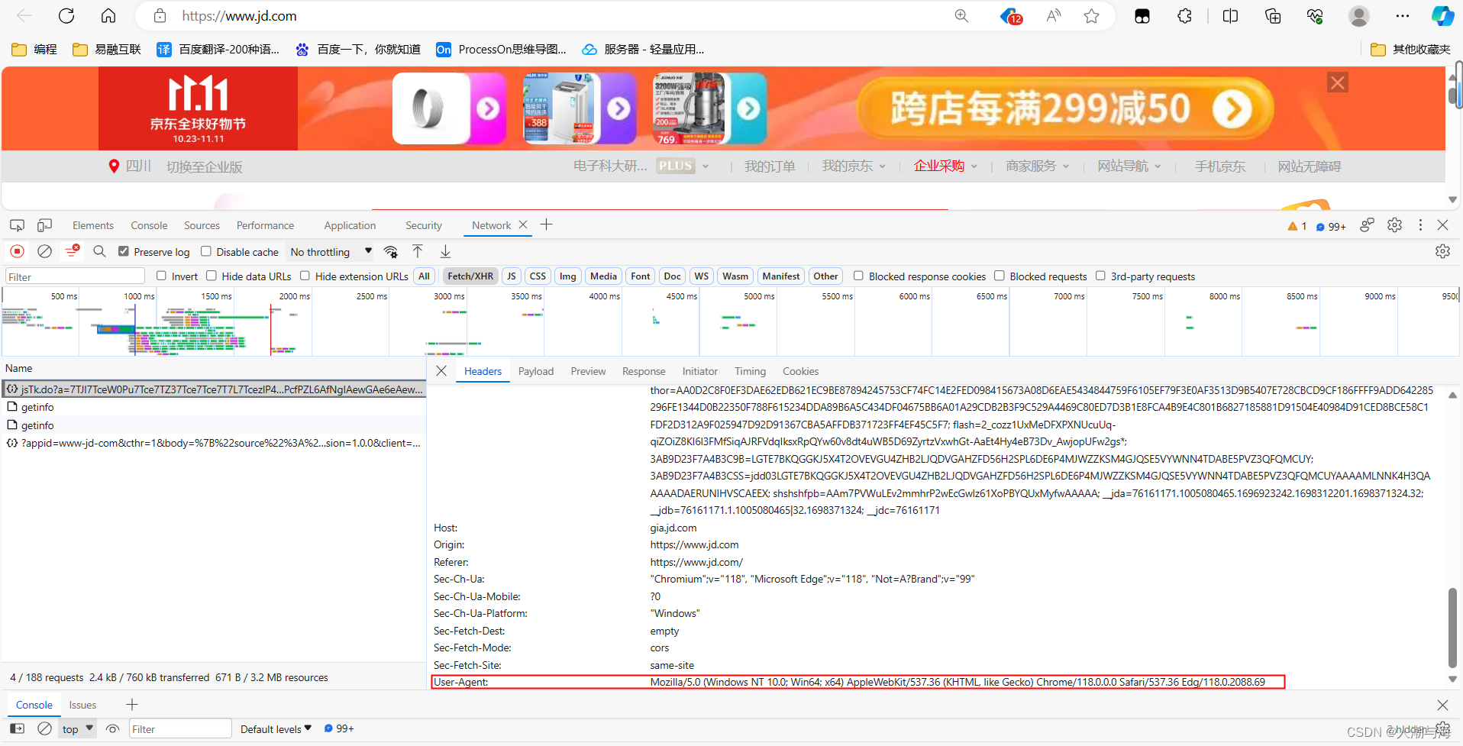
Task: Open DevTools settings gear
Action: (x=1395, y=225)
